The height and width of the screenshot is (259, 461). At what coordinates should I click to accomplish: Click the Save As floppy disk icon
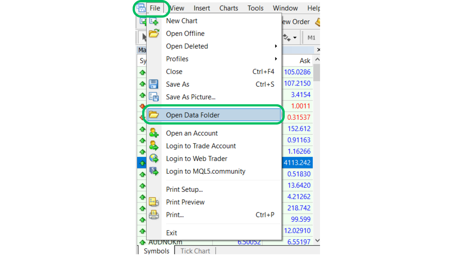154,84
